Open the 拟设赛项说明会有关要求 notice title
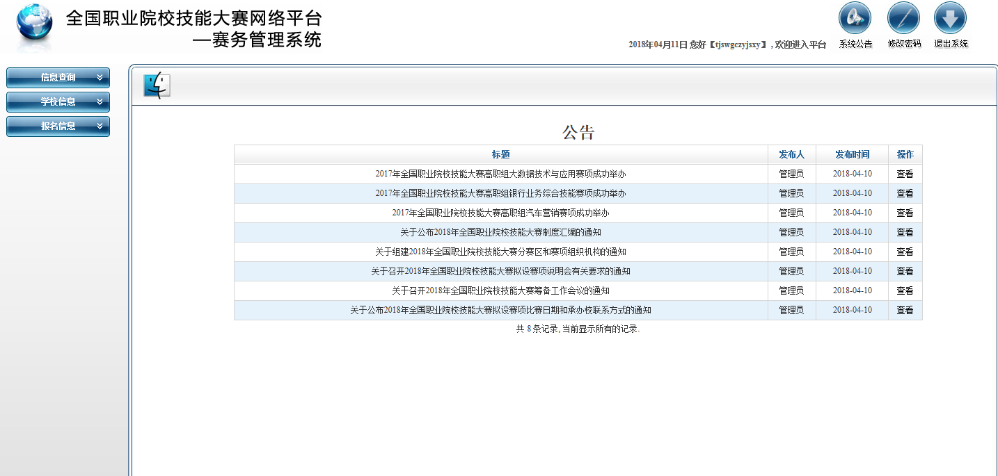The width and height of the screenshot is (998, 476). click(x=500, y=272)
